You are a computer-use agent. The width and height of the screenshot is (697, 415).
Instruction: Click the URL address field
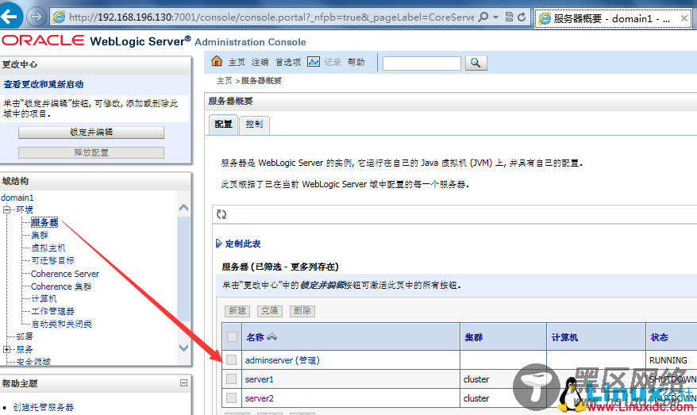[x=271, y=17]
